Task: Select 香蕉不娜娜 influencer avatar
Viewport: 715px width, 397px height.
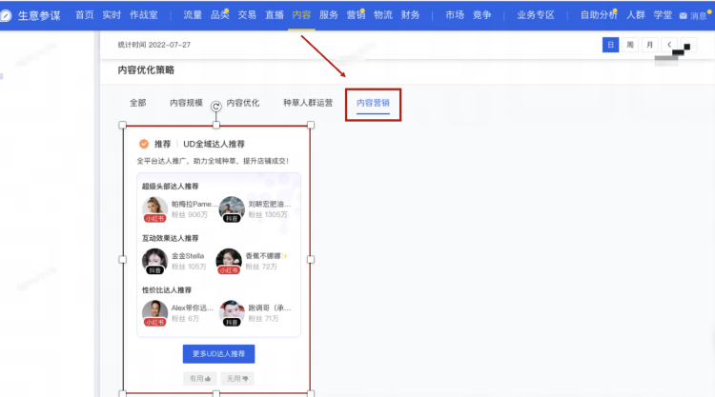Action: [x=229, y=261]
